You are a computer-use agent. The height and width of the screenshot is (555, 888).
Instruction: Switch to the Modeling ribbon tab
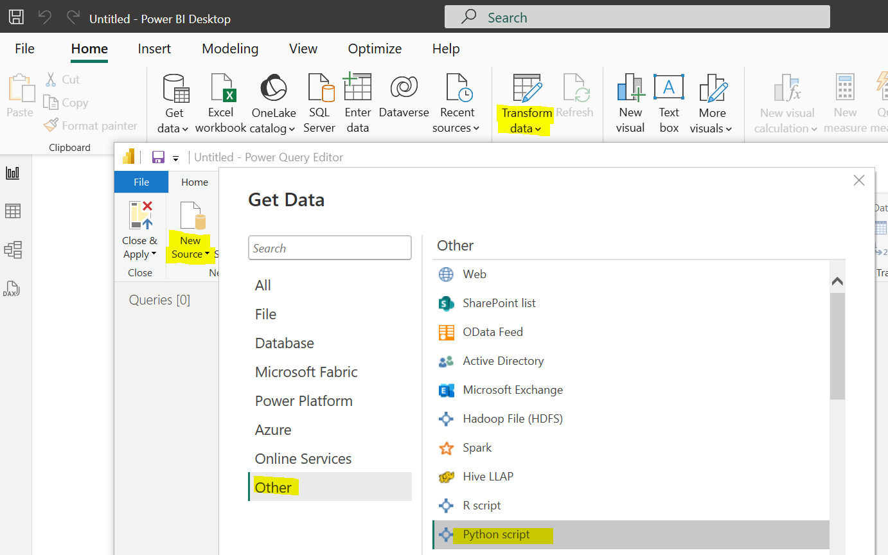pyautogui.click(x=230, y=49)
